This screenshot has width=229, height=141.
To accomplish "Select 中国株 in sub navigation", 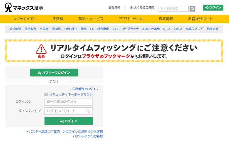I will [56, 29].
